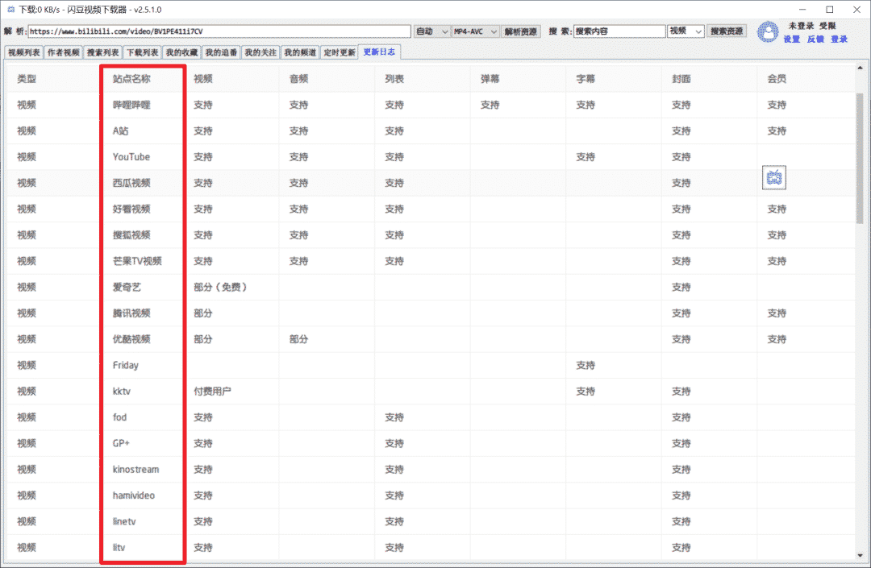
Task: Click the 部分 audio cell for 优酷视频
Action: coord(299,339)
